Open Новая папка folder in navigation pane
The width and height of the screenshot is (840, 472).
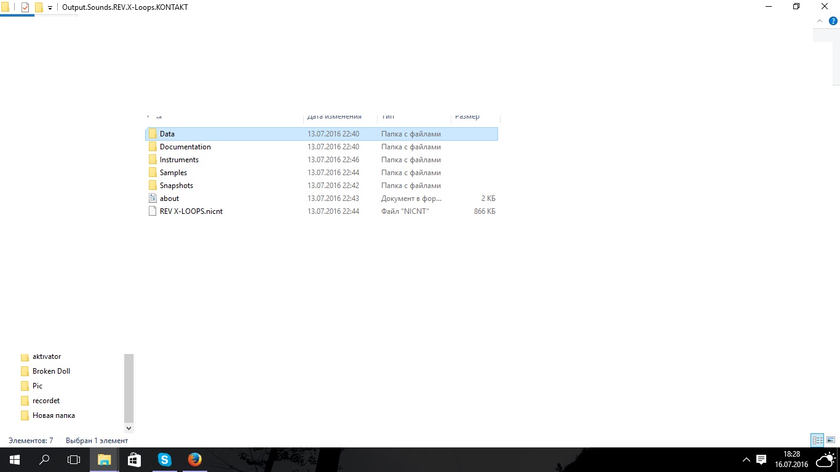tap(53, 415)
